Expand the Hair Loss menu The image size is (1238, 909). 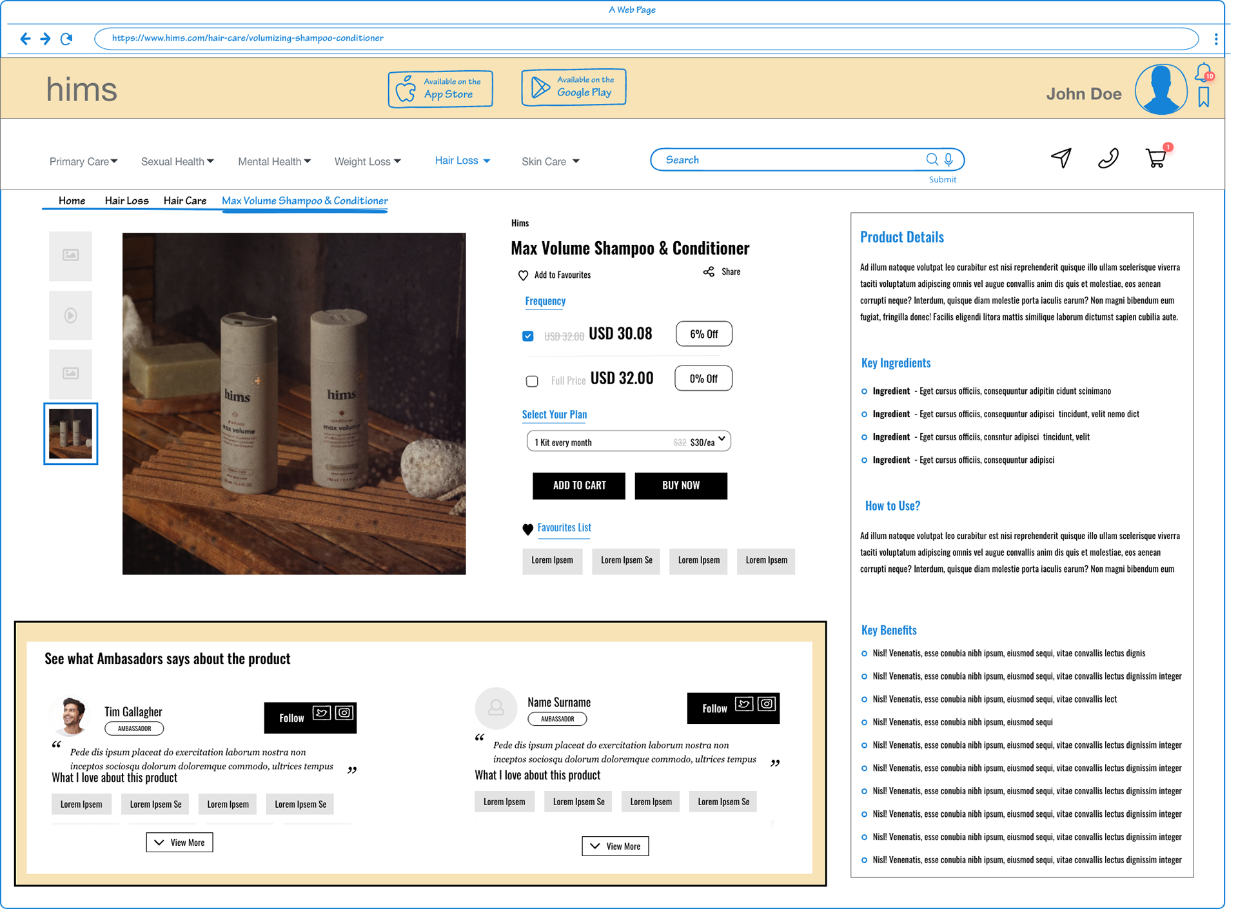[462, 161]
